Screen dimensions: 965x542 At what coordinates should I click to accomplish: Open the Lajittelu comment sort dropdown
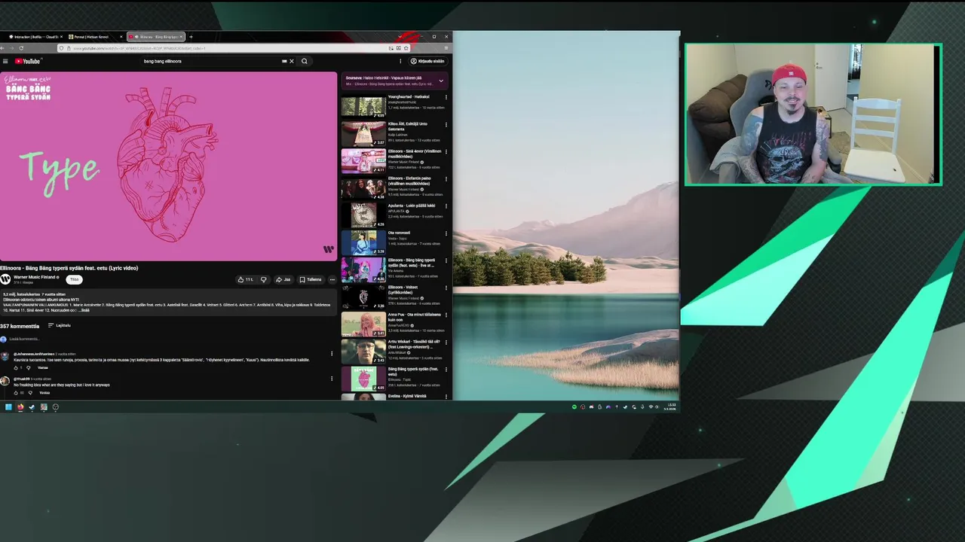coord(60,325)
